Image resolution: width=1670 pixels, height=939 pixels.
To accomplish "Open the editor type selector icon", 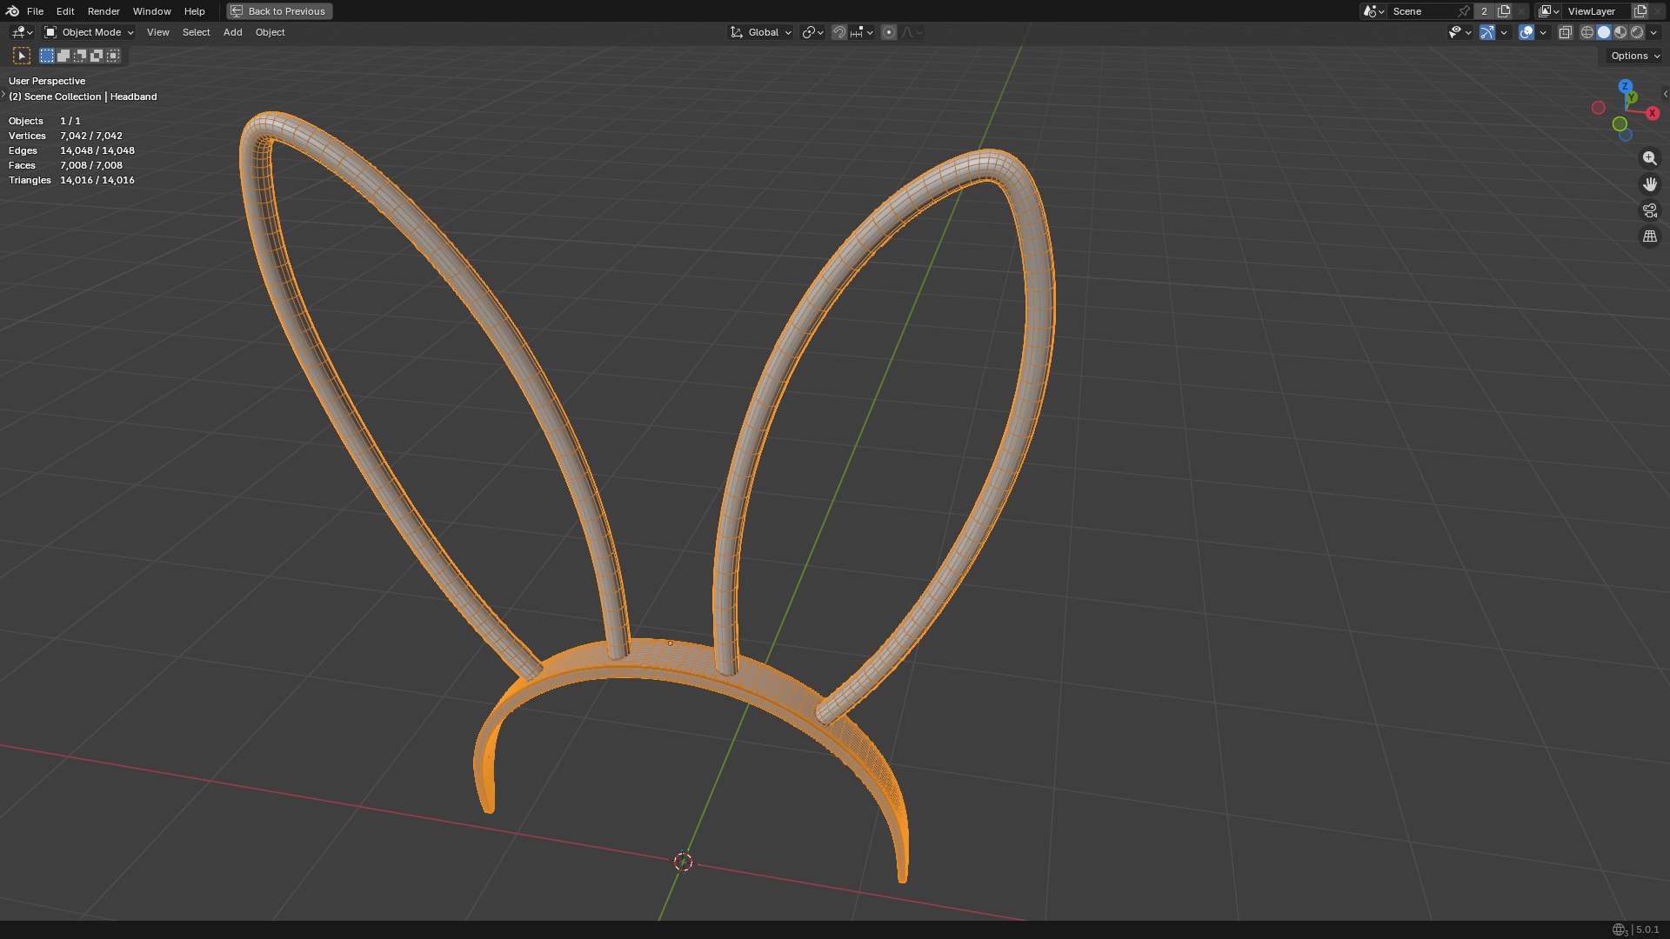I will click(22, 32).
